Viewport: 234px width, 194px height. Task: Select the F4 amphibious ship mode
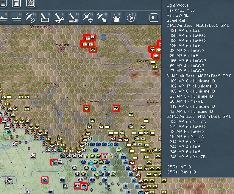tap(17, 18)
